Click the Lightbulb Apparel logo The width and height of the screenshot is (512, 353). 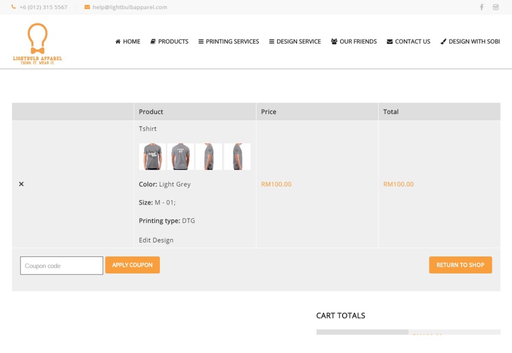point(37,44)
